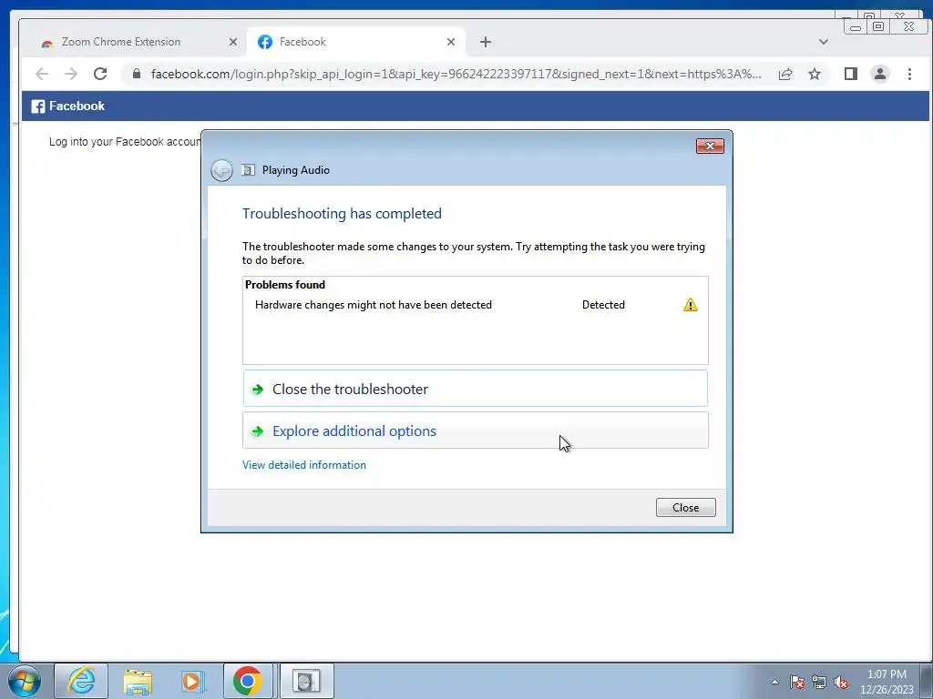The width and height of the screenshot is (933, 699).
Task: Bookmark this page with the star icon
Action: coord(815,74)
